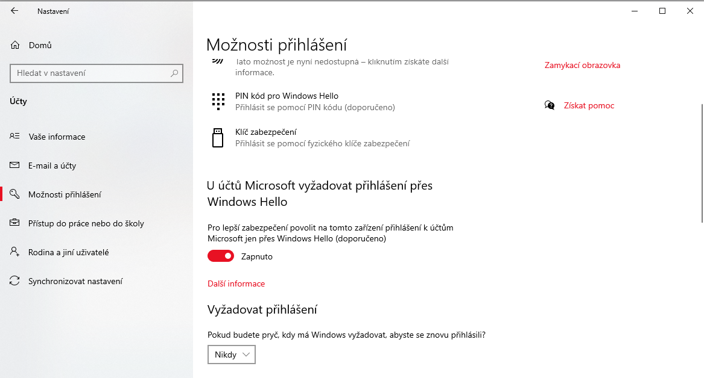The image size is (704, 378).
Task: Click the briefcase icon for work access
Action: tap(15, 223)
